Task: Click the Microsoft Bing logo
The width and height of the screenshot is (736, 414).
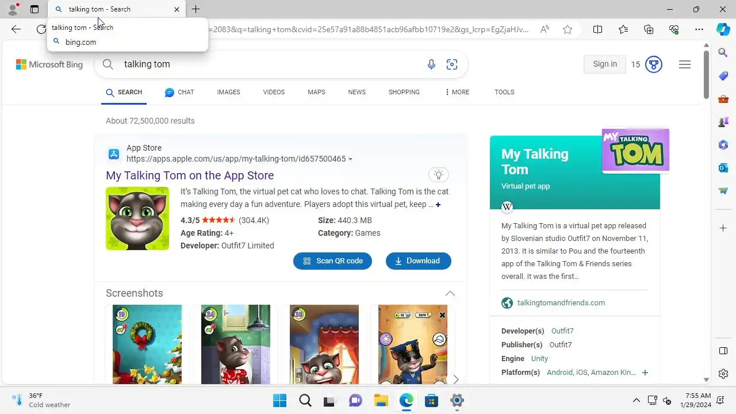Action: [x=49, y=64]
